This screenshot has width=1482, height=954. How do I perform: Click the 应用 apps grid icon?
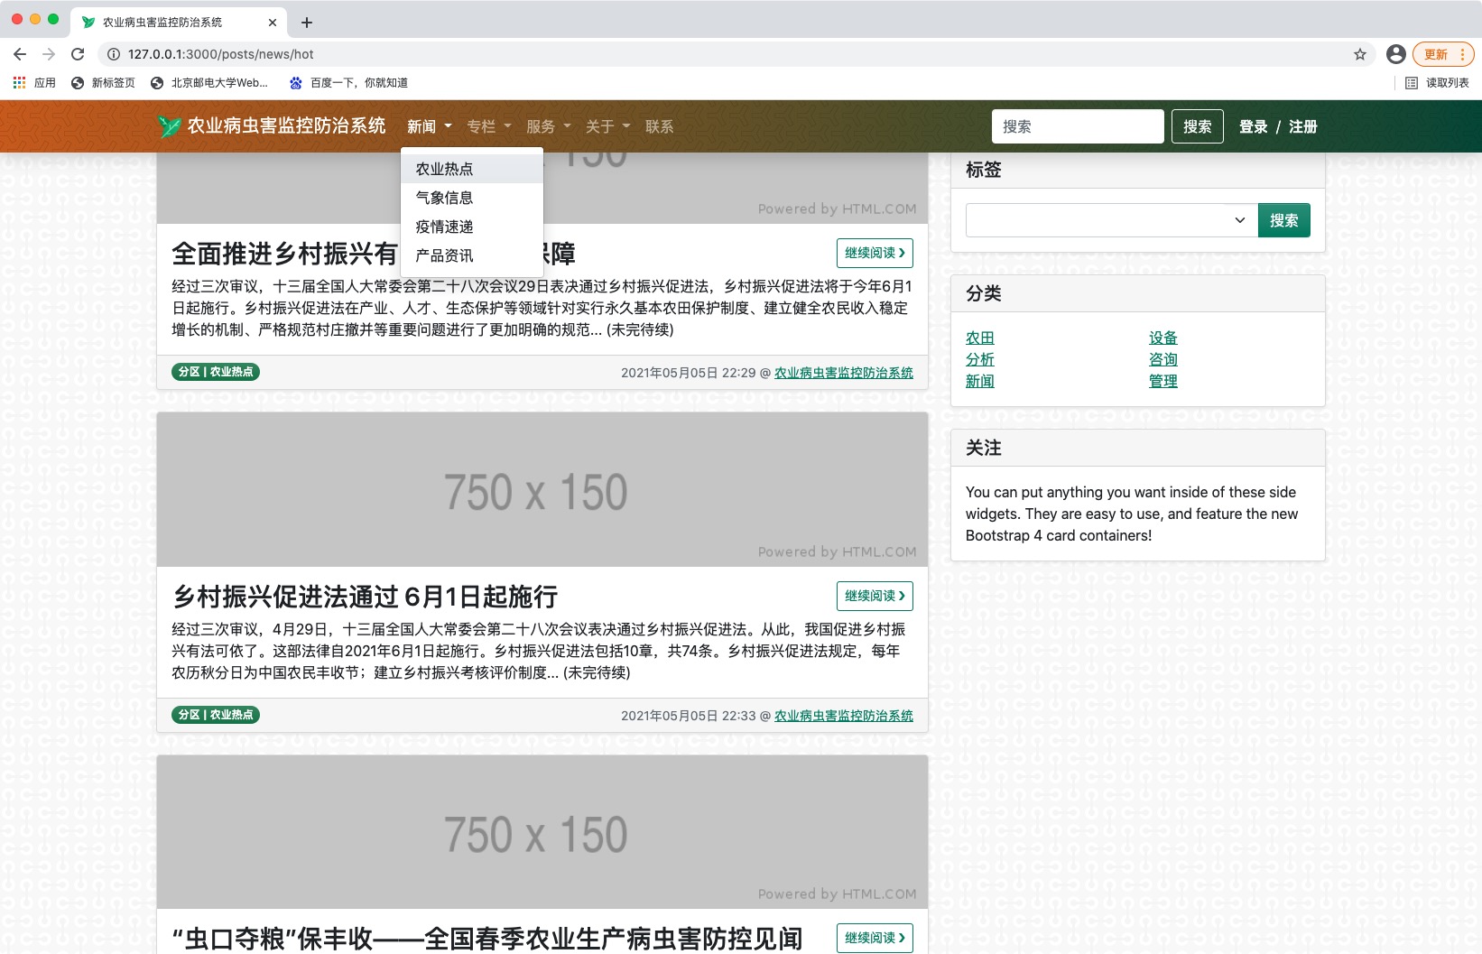coord(19,82)
